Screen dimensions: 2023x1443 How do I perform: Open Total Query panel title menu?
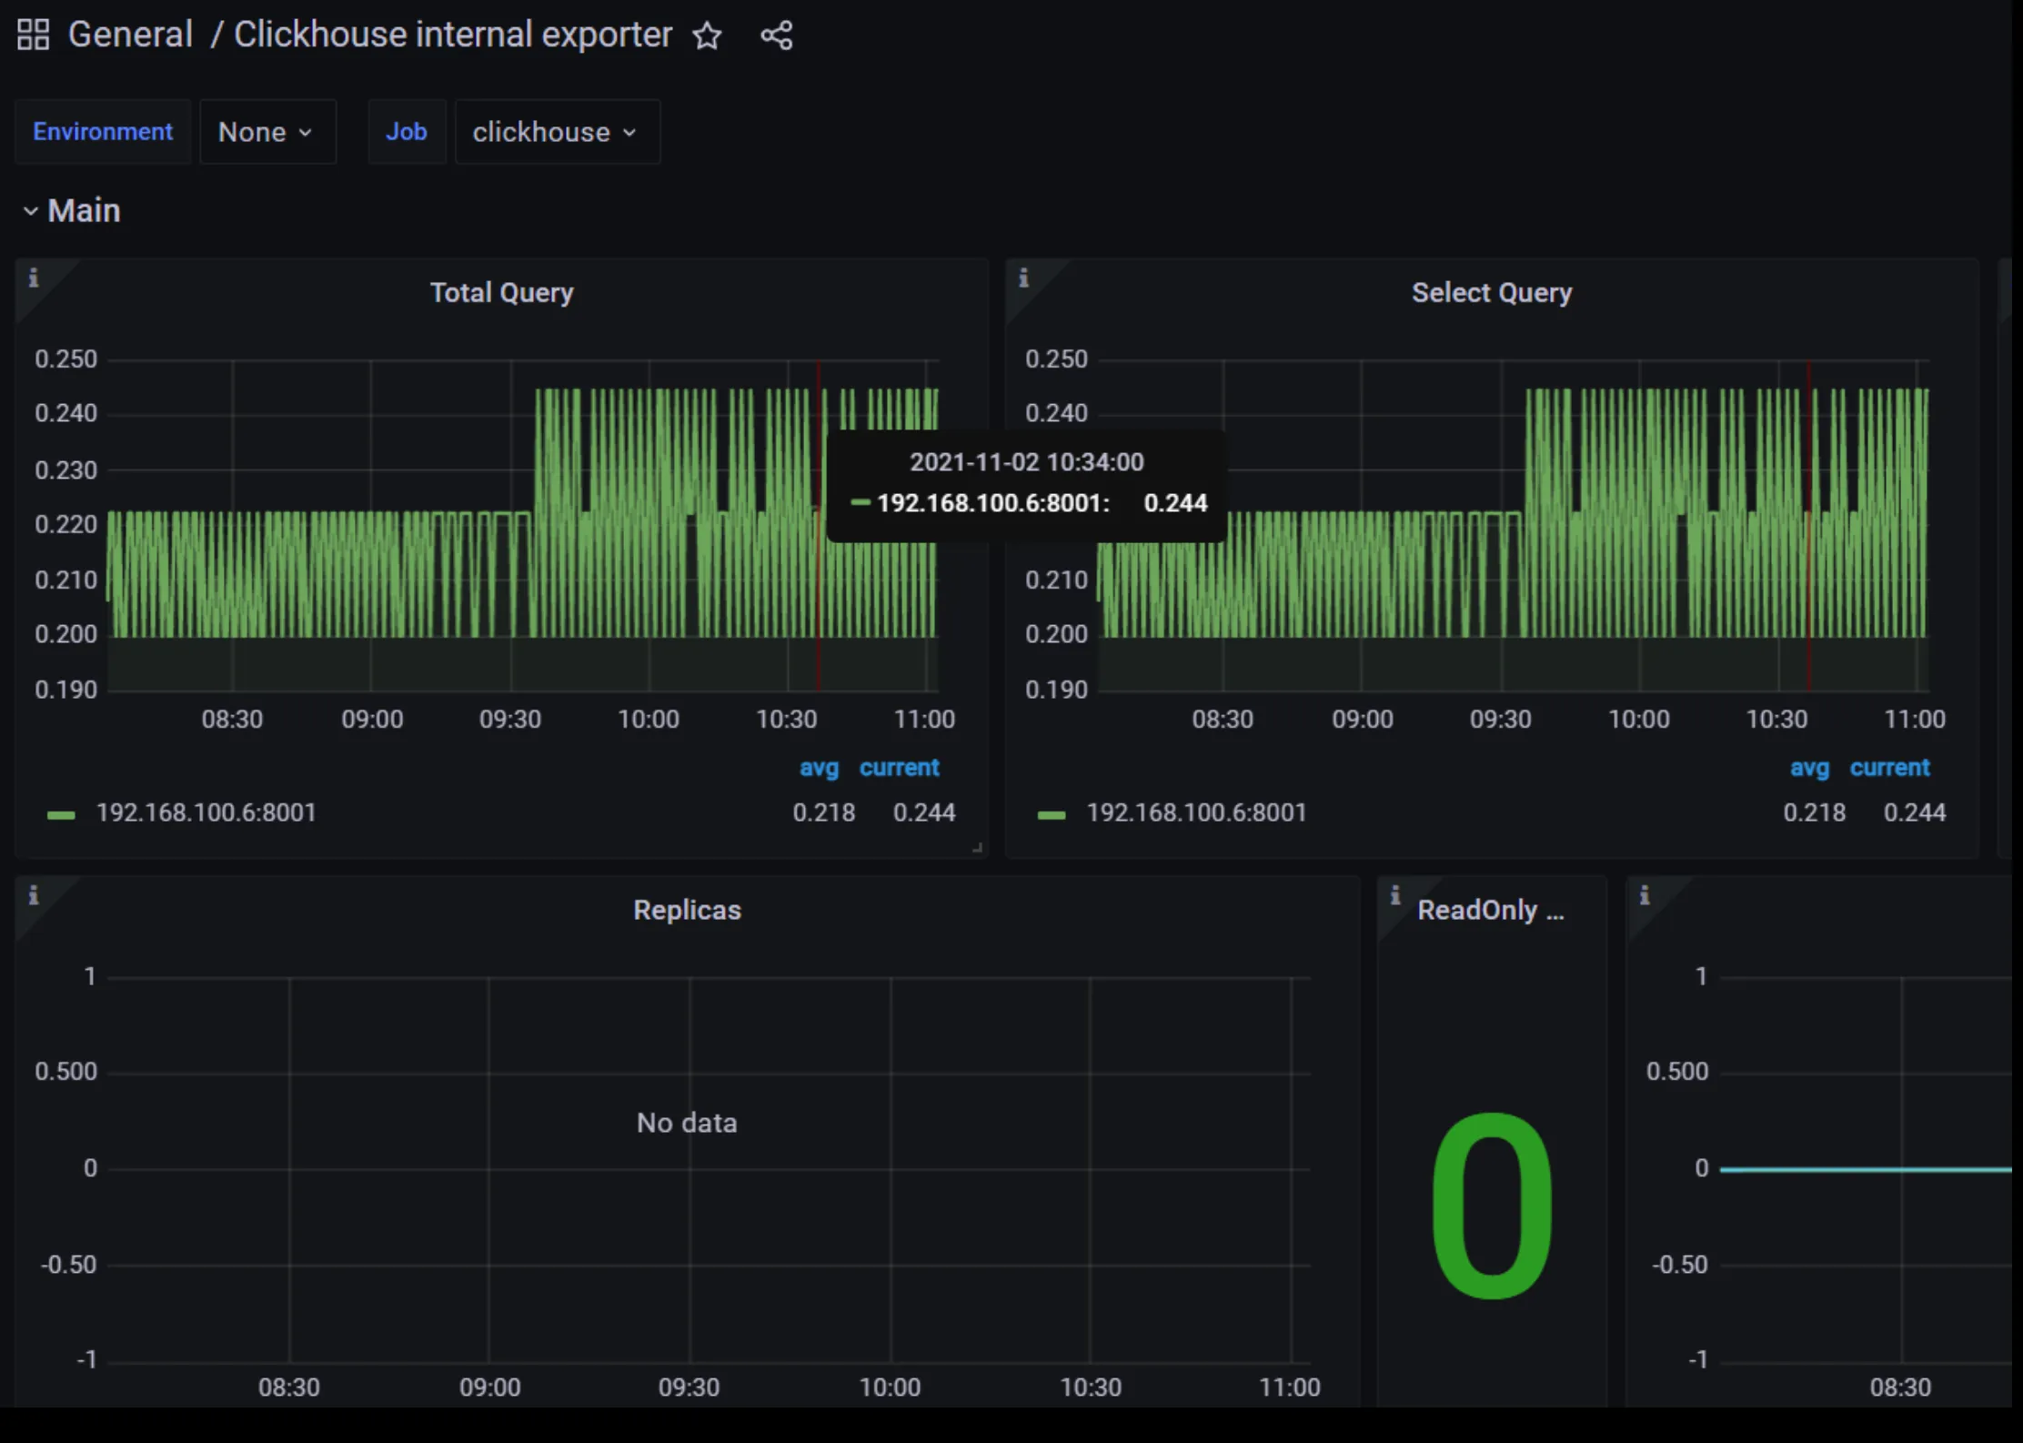501,293
